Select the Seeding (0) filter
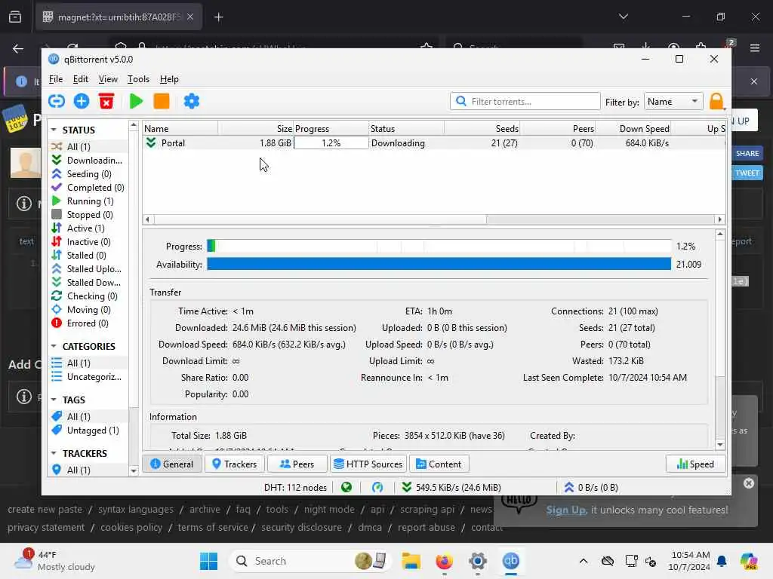The height and width of the screenshot is (579, 773). (88, 174)
